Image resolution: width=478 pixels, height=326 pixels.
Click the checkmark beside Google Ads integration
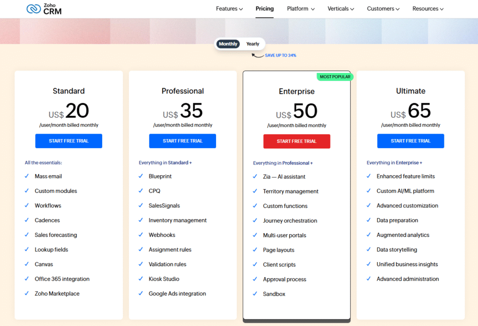[x=141, y=294]
